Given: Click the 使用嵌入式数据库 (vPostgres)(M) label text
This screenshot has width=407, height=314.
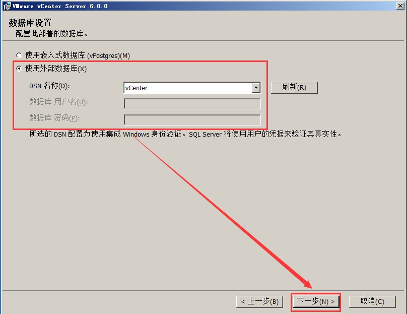Looking at the screenshot, I should point(78,55).
